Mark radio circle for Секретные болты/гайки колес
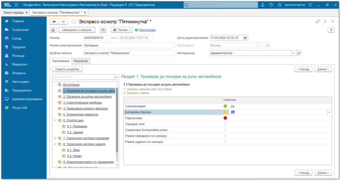The width and height of the screenshot is (341, 181). tap(225, 130)
